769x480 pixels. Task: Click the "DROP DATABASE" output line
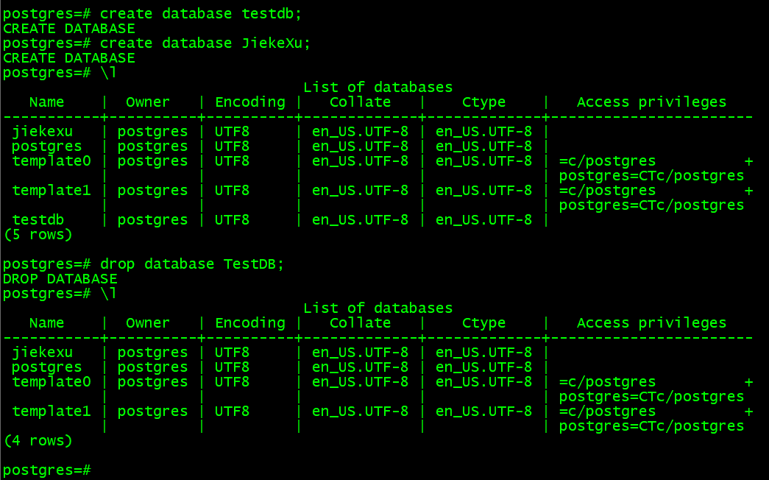[x=60, y=279]
